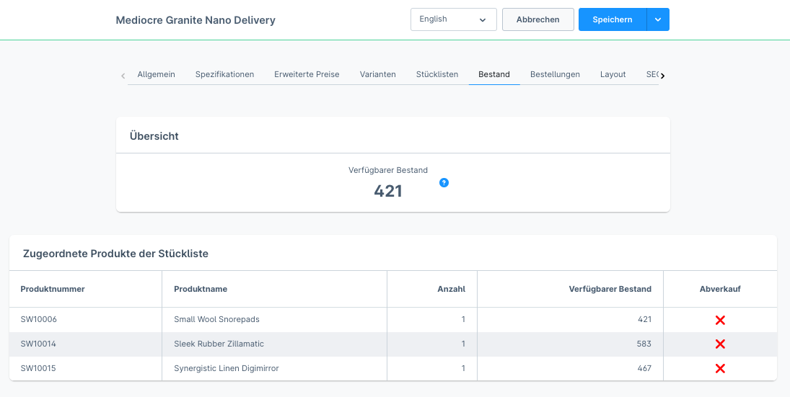Image resolution: width=790 pixels, height=397 pixels.
Task: Click the Zugeordnete Produkte der Stückliste heading
Action: point(115,254)
